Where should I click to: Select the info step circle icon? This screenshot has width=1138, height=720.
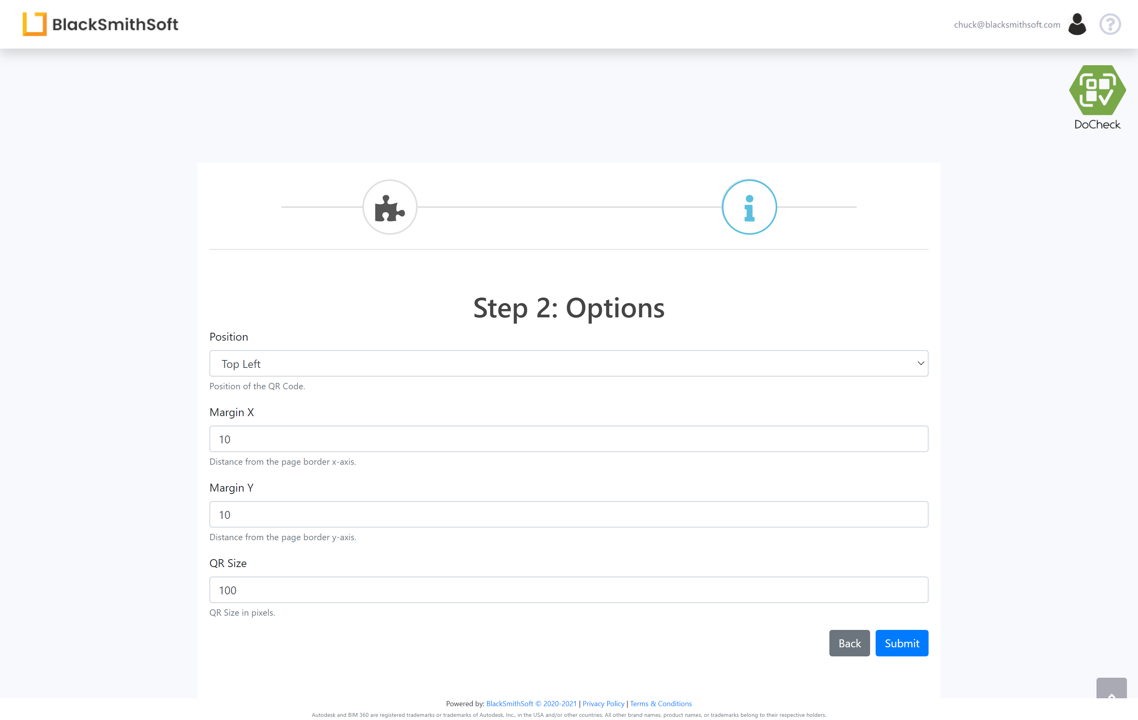pyautogui.click(x=749, y=207)
